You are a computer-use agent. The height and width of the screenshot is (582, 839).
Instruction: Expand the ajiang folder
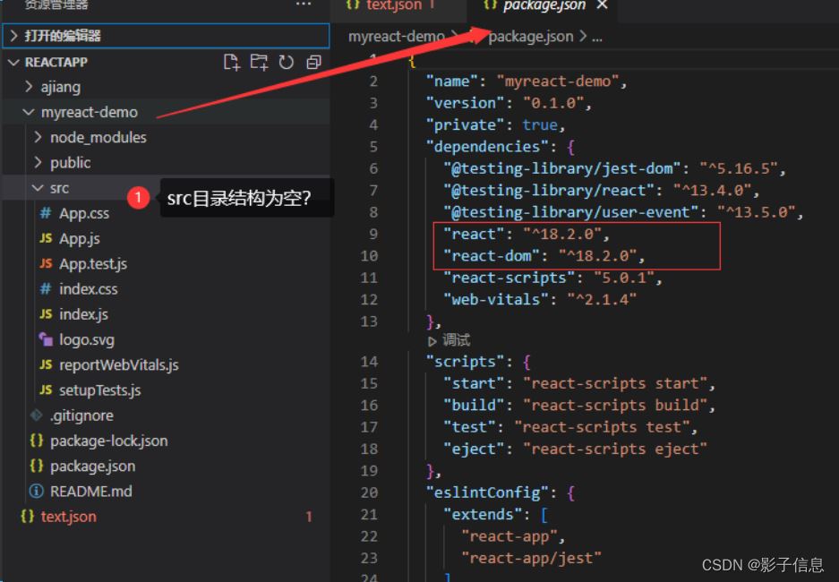(60, 87)
